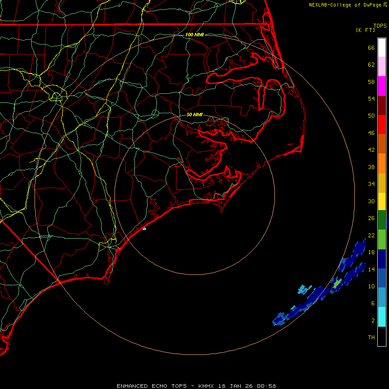Click the legend value 66
Image resolution: width=389 pixels, height=389 pixels.
pyautogui.click(x=371, y=48)
